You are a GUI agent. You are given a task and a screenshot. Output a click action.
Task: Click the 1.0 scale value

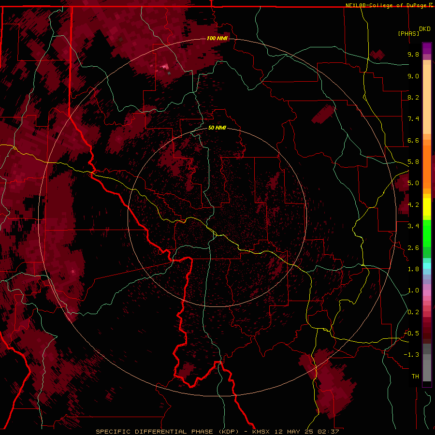click(x=413, y=290)
